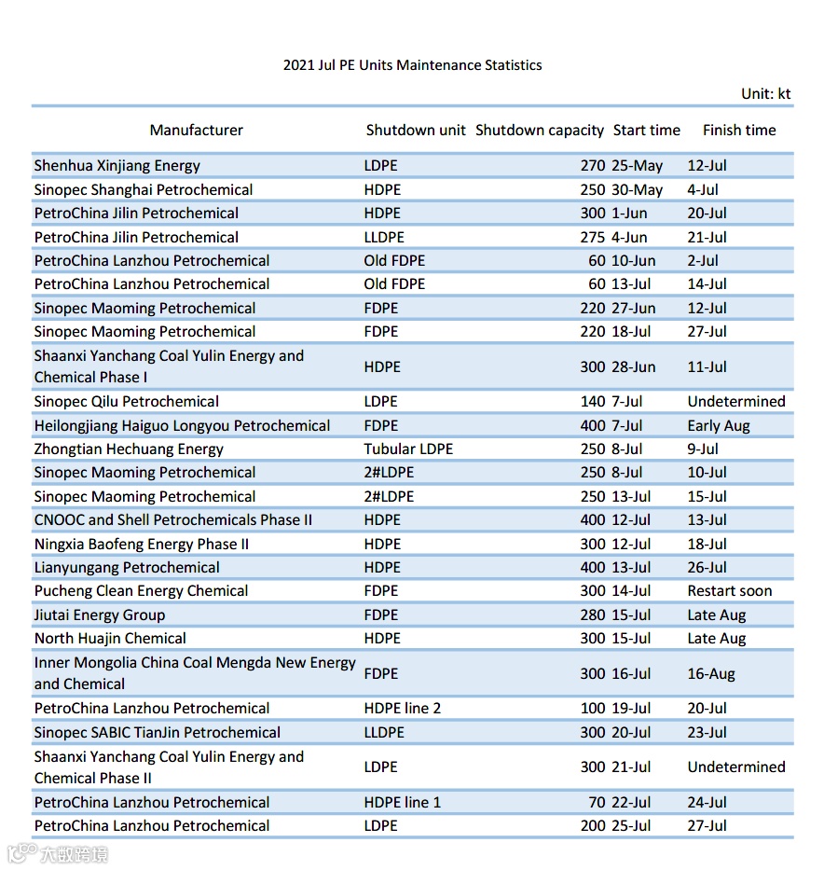The image size is (824, 870).
Task: Click 13-Jul finish in CNOOC and Shell row
Action: click(707, 520)
